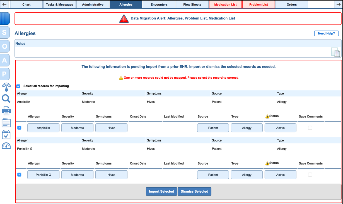Viewport: 343px width, 204px height.
Task: Open Allergy type selector in Ampicillin row
Action: point(247,128)
